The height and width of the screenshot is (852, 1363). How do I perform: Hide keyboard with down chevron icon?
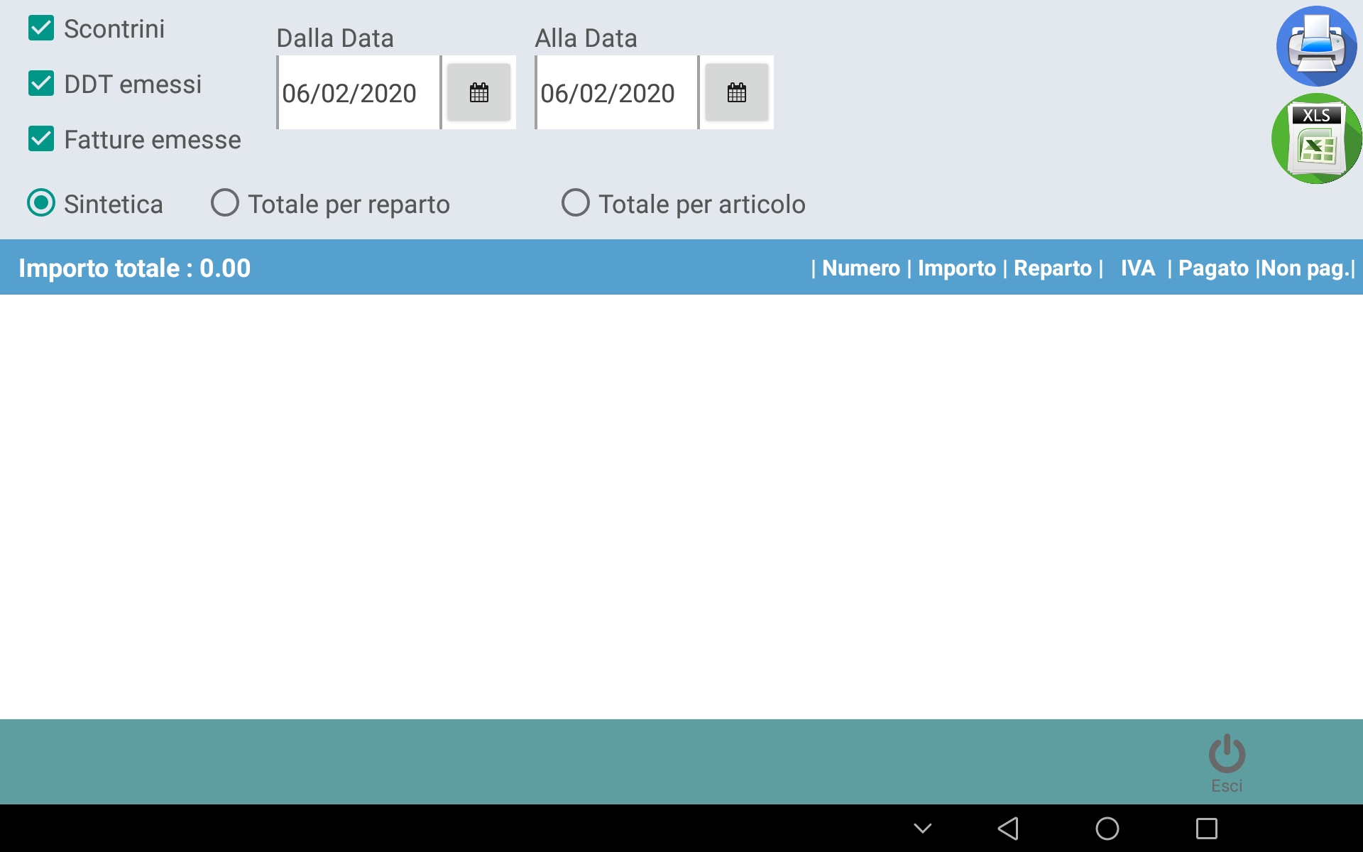923,829
